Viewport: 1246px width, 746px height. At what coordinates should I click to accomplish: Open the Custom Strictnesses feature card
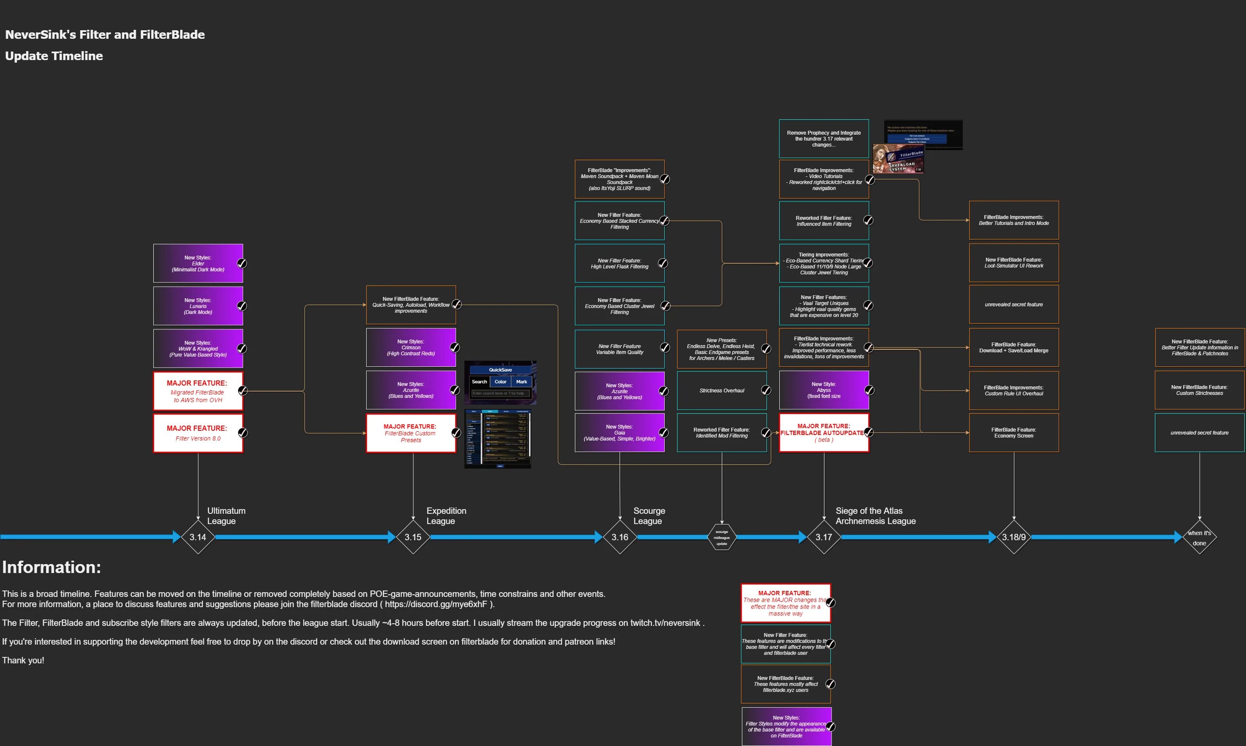click(x=1199, y=390)
